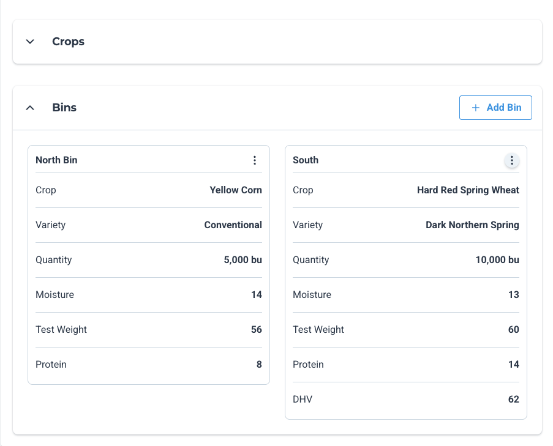Collapse the Bins section chevron
Viewport: 553px width, 446px height.
[30, 108]
